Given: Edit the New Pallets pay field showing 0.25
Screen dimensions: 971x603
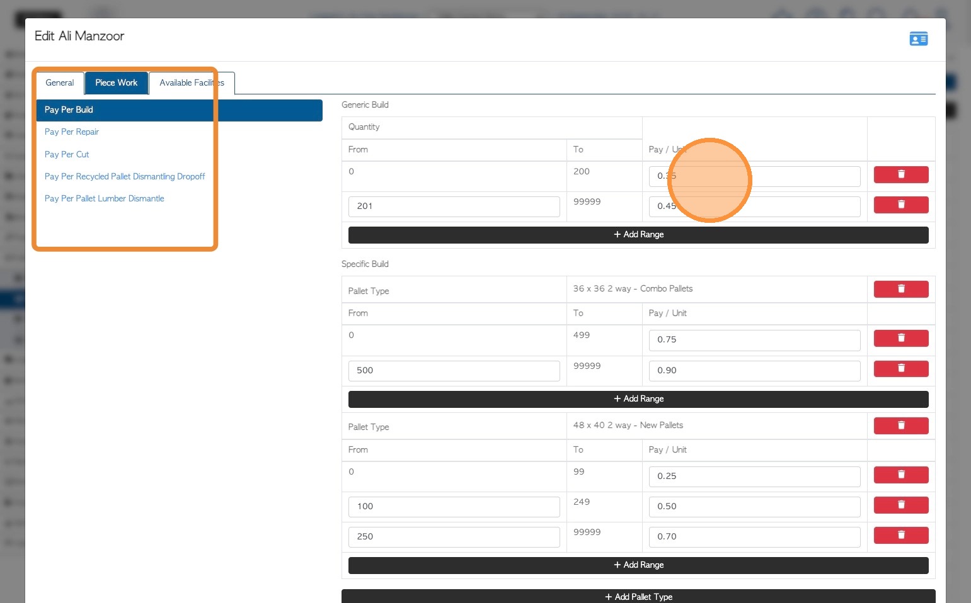Looking at the screenshot, I should coord(755,476).
